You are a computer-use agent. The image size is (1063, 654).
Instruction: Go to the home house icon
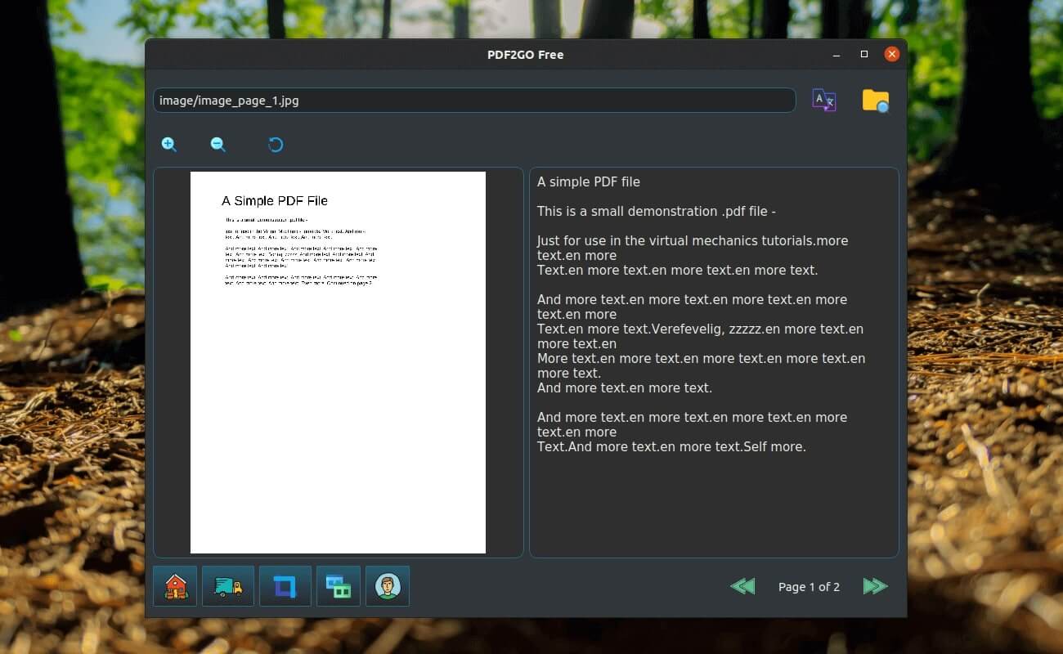175,586
